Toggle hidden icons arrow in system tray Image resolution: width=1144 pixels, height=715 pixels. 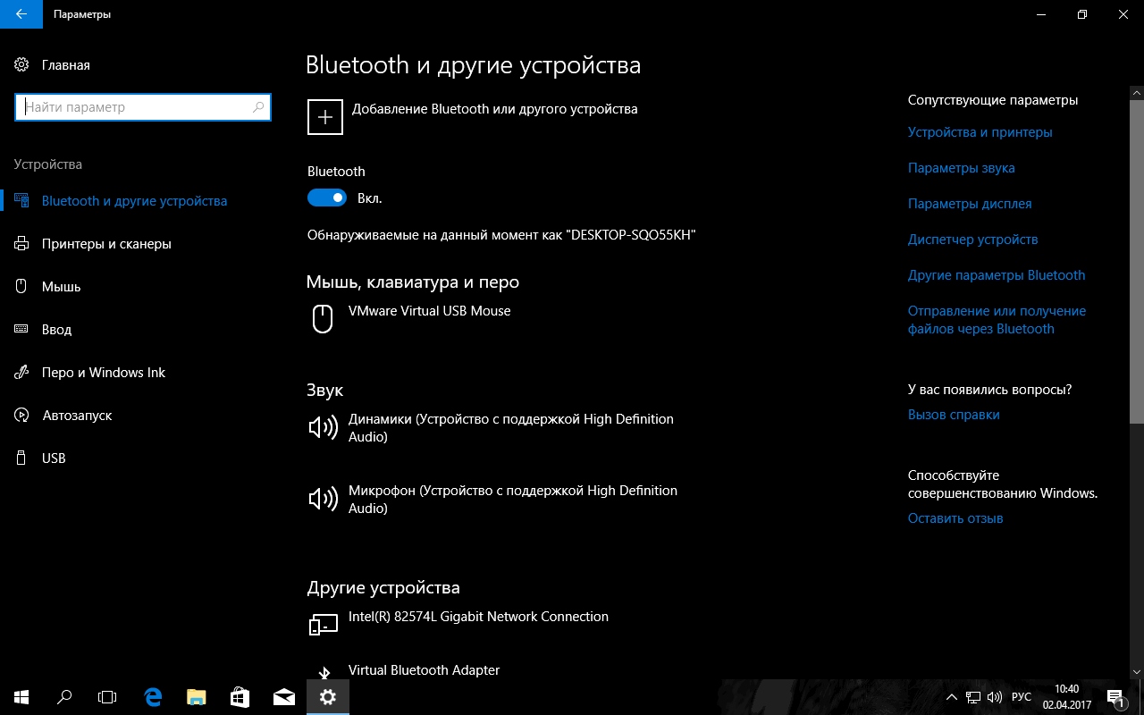pos(951,697)
